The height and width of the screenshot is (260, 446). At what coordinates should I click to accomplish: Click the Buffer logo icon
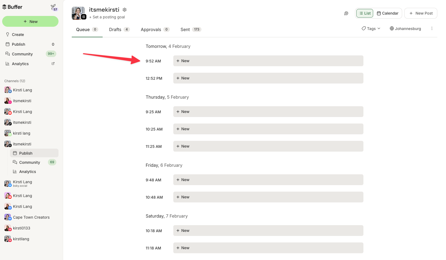tap(5, 7)
